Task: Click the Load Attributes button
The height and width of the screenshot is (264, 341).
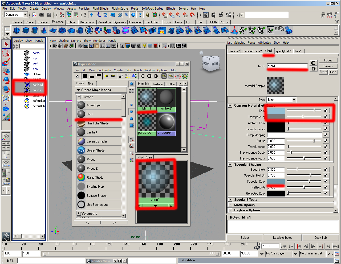Action: [x=282, y=238]
